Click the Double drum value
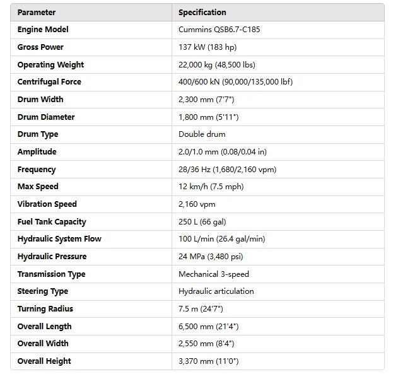Viewport: 398px width, 379px height. [202, 134]
